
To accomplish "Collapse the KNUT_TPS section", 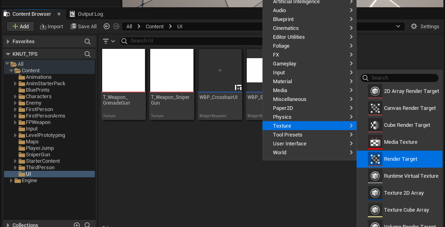I will coord(8,54).
